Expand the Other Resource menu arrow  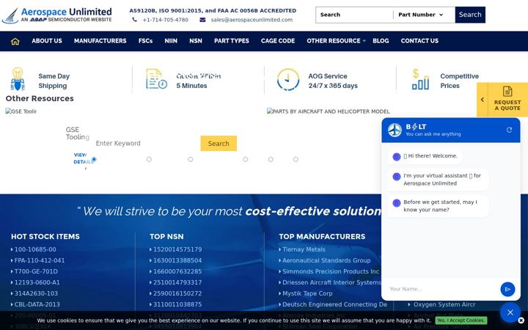tap(364, 41)
